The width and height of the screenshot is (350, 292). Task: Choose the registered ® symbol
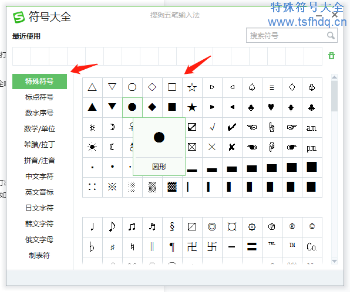(x=292, y=226)
